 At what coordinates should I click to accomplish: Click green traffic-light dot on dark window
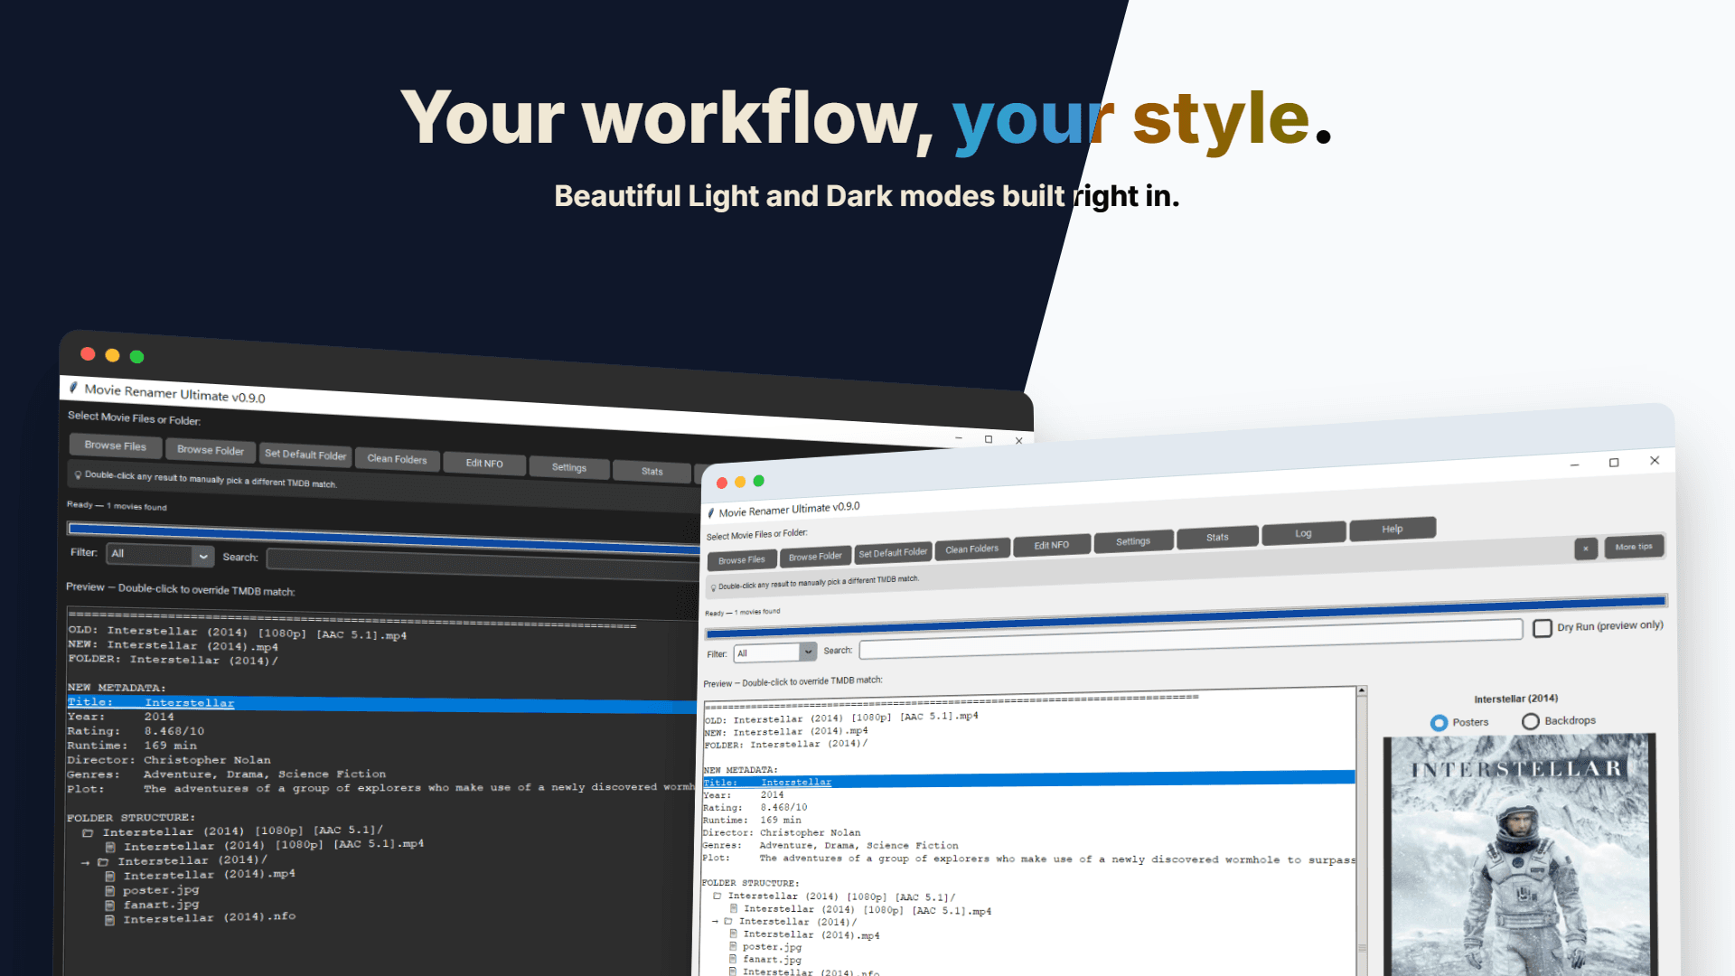click(x=136, y=357)
